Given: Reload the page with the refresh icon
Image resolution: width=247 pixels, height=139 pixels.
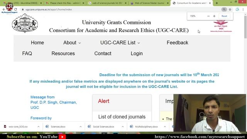Looking at the screenshot, I should [15, 9].
